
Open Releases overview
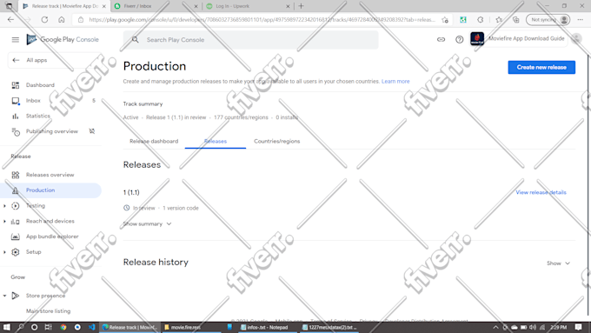(x=50, y=175)
